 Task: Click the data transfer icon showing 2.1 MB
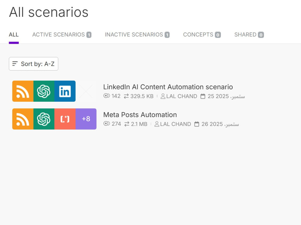[x=126, y=124]
